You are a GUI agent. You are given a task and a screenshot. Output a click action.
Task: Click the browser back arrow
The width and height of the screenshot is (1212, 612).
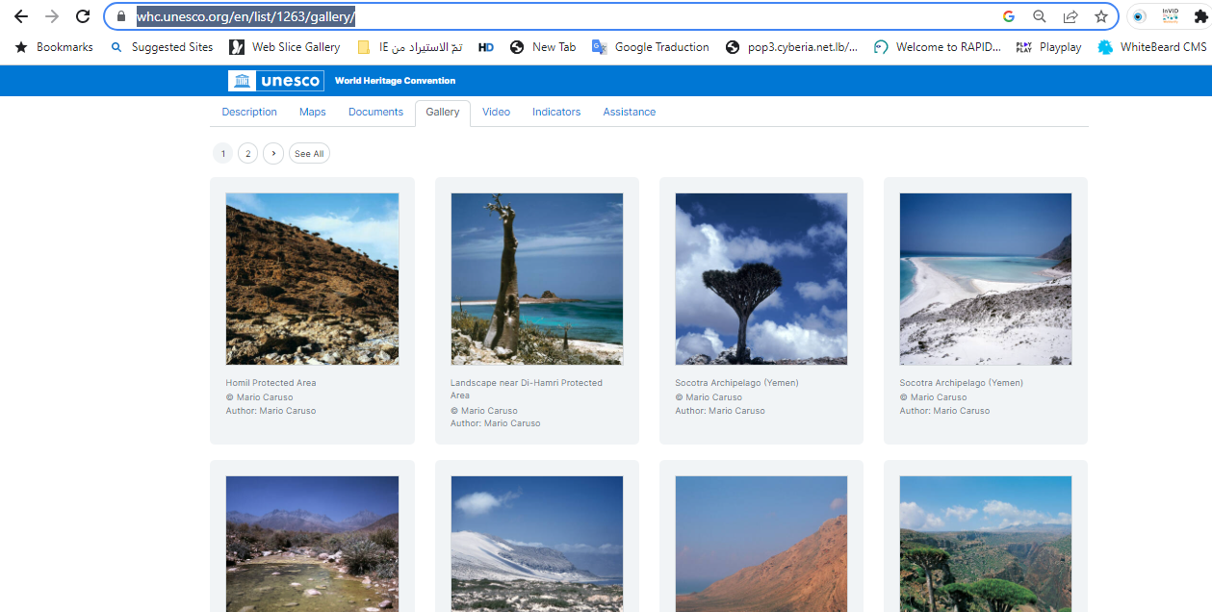click(x=20, y=16)
